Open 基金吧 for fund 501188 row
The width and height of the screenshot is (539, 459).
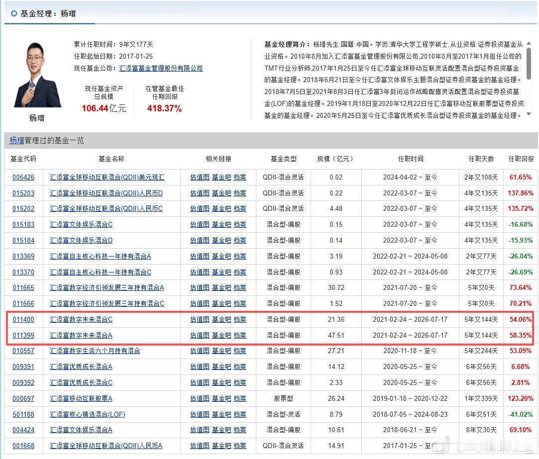tap(221, 414)
